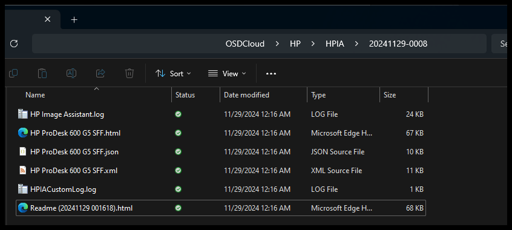Refresh the folder view
The height and width of the screenshot is (230, 512).
tap(14, 44)
